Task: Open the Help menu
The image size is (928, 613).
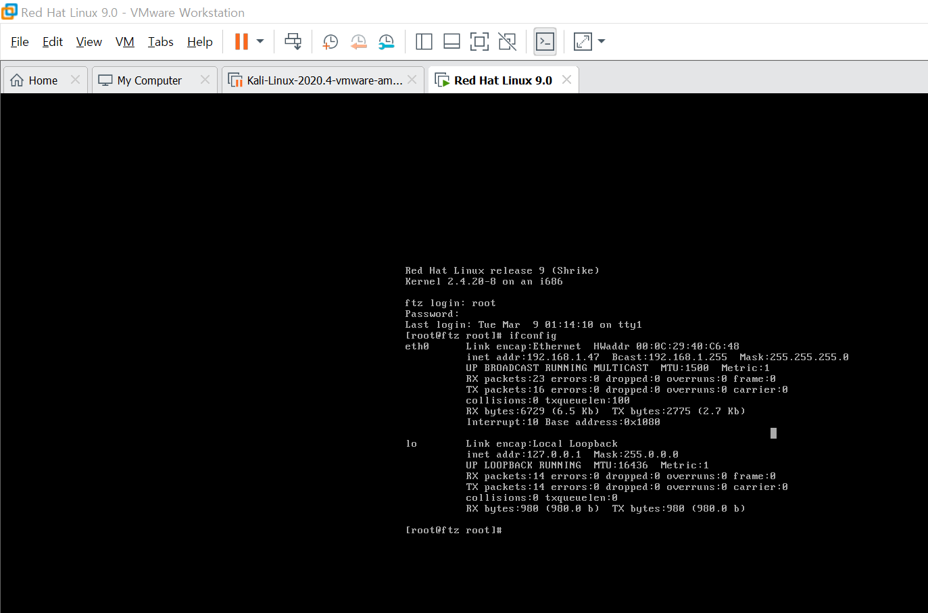Action: [200, 42]
